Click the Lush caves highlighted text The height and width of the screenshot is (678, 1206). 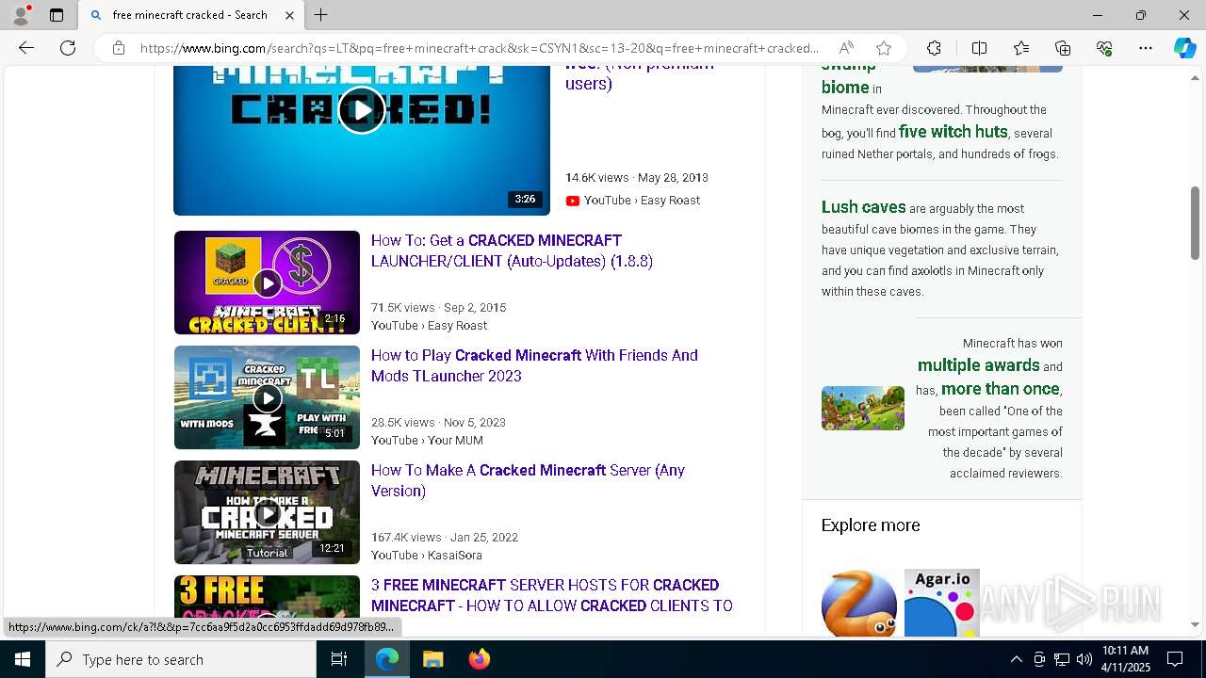tap(863, 207)
